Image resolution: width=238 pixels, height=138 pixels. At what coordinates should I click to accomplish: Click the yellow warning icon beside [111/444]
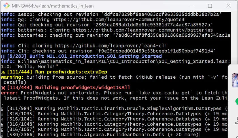pos(3,72)
